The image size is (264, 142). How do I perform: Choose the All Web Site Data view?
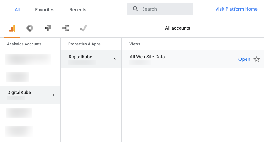pos(147,57)
